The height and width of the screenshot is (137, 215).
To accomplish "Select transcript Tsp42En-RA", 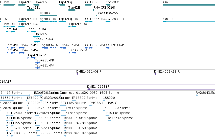I will coord(21,27).
